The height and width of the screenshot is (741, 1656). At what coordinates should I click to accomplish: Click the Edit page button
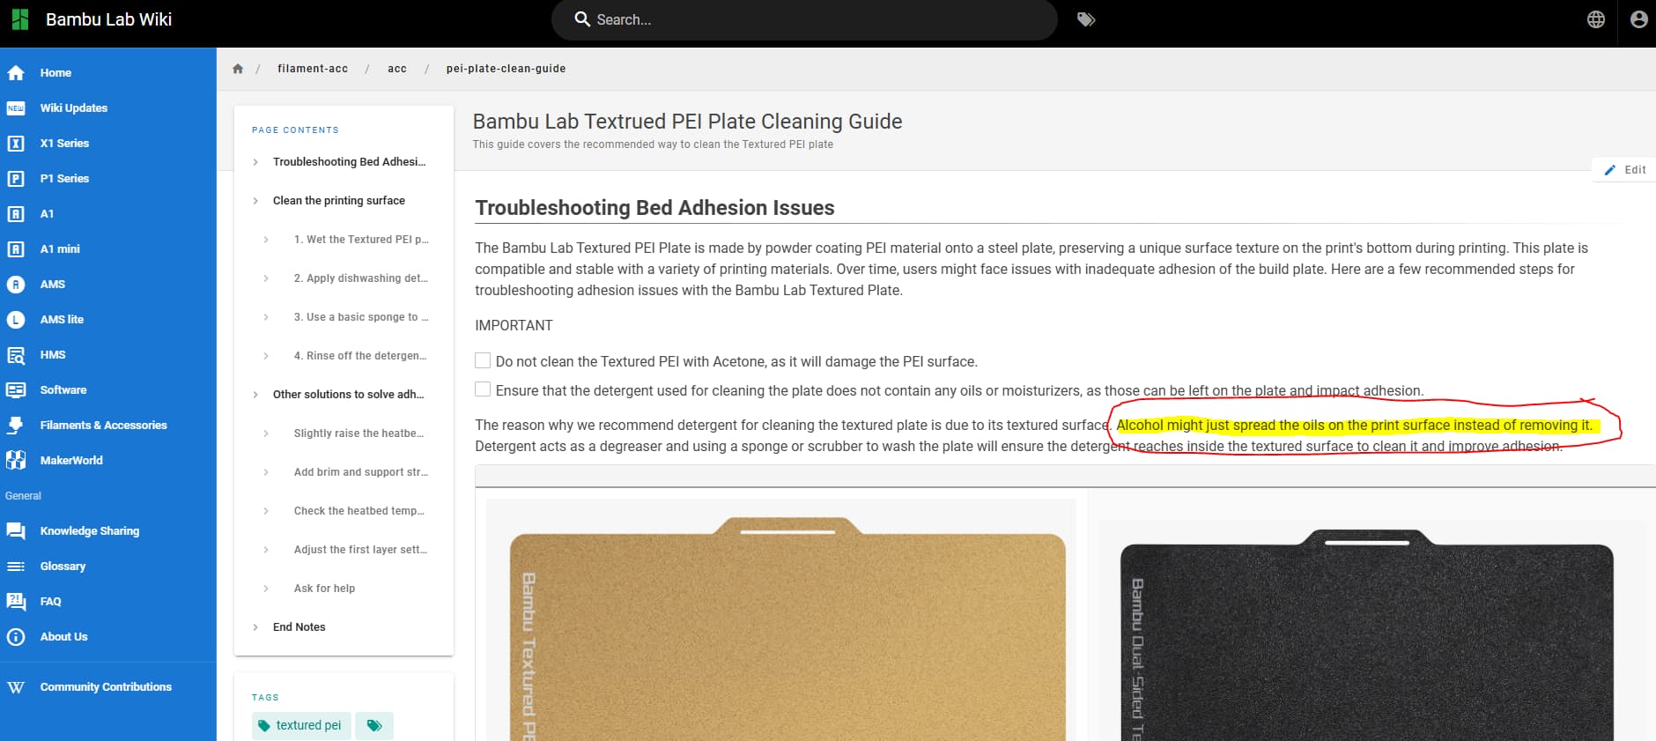click(x=1625, y=170)
